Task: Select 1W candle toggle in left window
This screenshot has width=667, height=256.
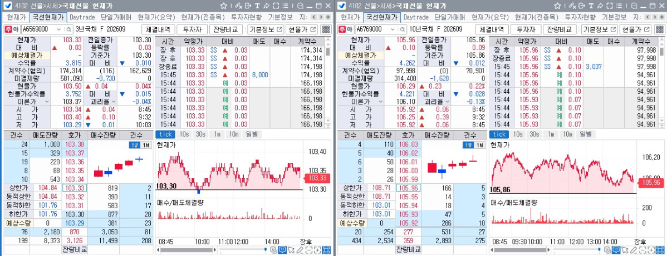Action: pos(134,145)
